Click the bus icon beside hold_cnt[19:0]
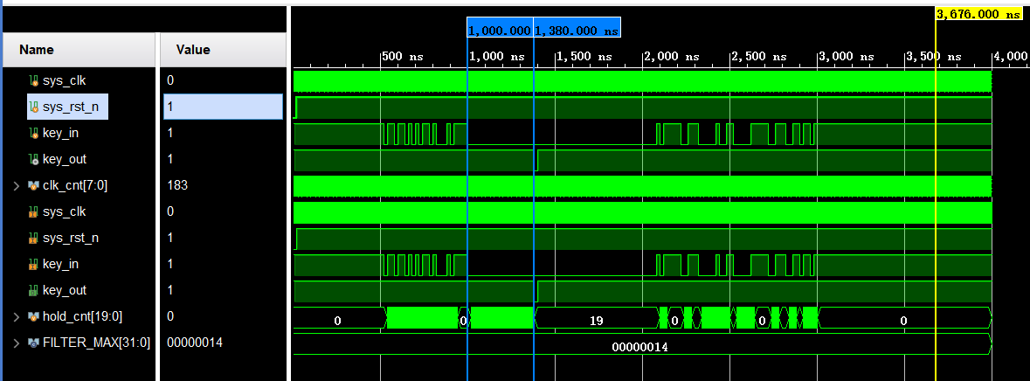This screenshot has height=381, width=1030. click(x=33, y=316)
